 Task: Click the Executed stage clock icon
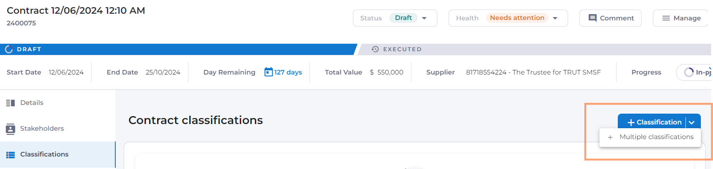tap(375, 49)
